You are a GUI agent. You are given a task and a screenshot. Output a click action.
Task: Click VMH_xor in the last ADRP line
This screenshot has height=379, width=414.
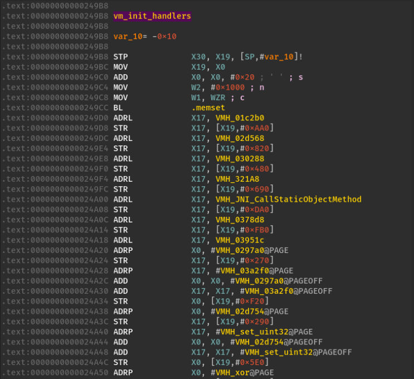pyautogui.click(x=237, y=373)
